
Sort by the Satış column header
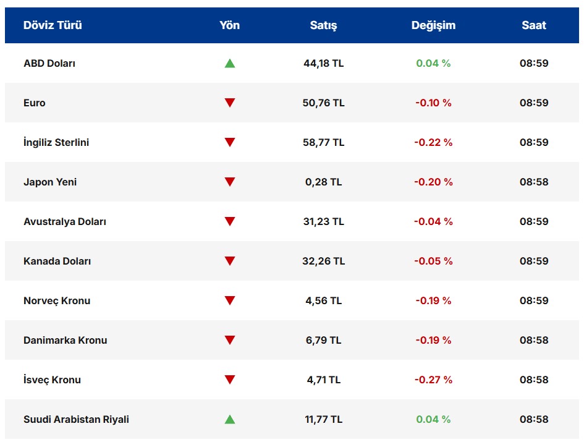(323, 25)
